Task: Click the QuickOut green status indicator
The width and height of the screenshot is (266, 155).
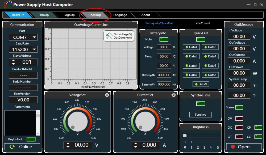Action: [x=201, y=39]
